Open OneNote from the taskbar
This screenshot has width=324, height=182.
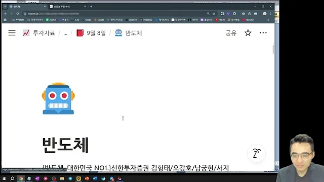[x=37, y=178]
